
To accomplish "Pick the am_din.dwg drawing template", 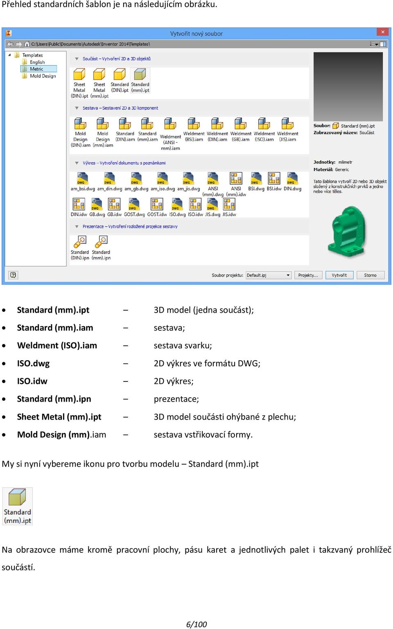I will 110,182.
